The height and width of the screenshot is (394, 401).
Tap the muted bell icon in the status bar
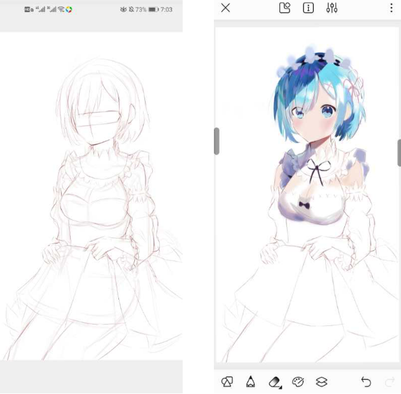(131, 10)
